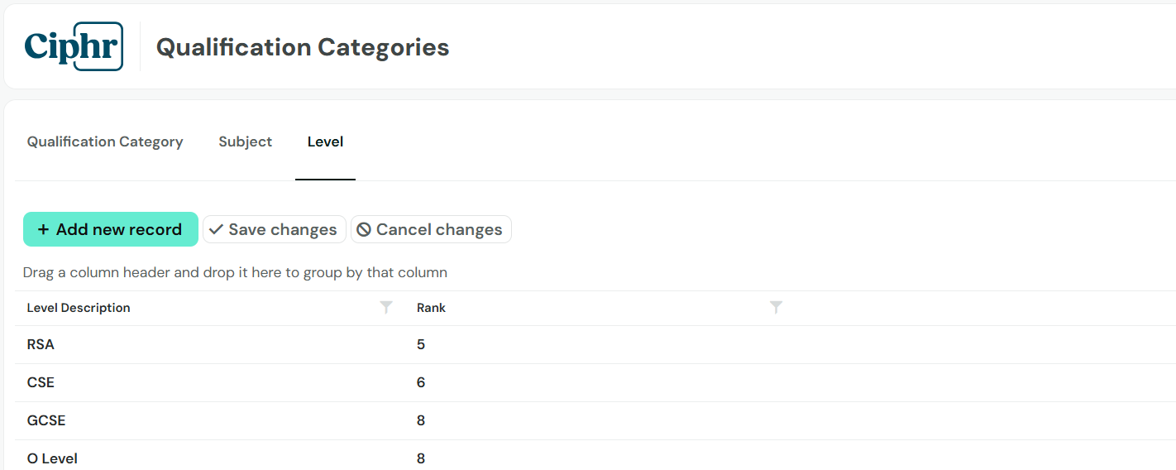Click rank value 6 for CSE

tap(421, 382)
